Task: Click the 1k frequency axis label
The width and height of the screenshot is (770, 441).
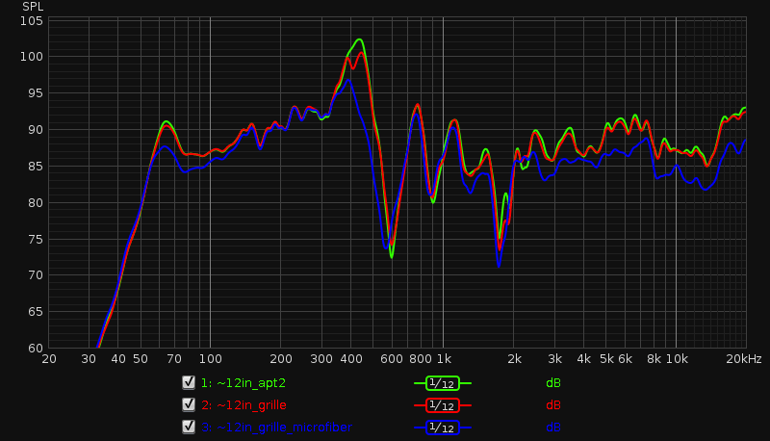Action: [444, 359]
